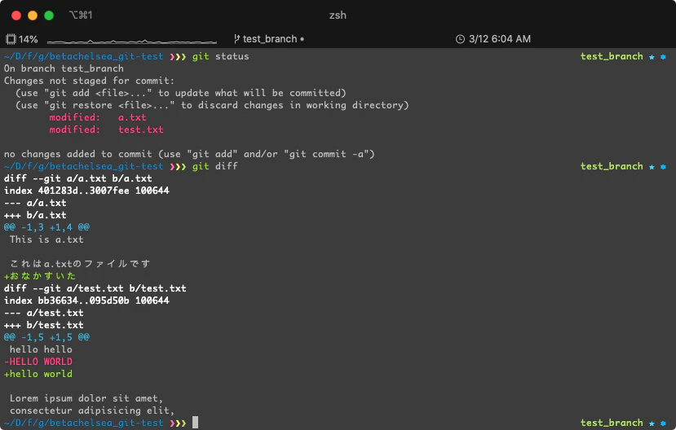
Task: Click the prompt arrows before 'git status'
Action: (x=178, y=57)
